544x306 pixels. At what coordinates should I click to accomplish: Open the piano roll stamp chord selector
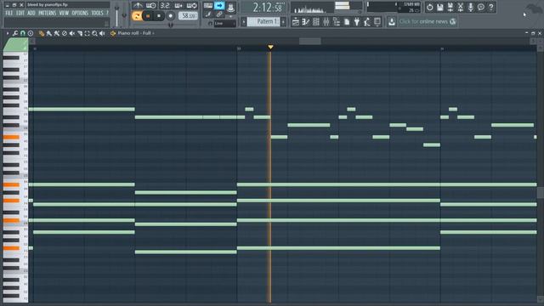click(x=31, y=33)
